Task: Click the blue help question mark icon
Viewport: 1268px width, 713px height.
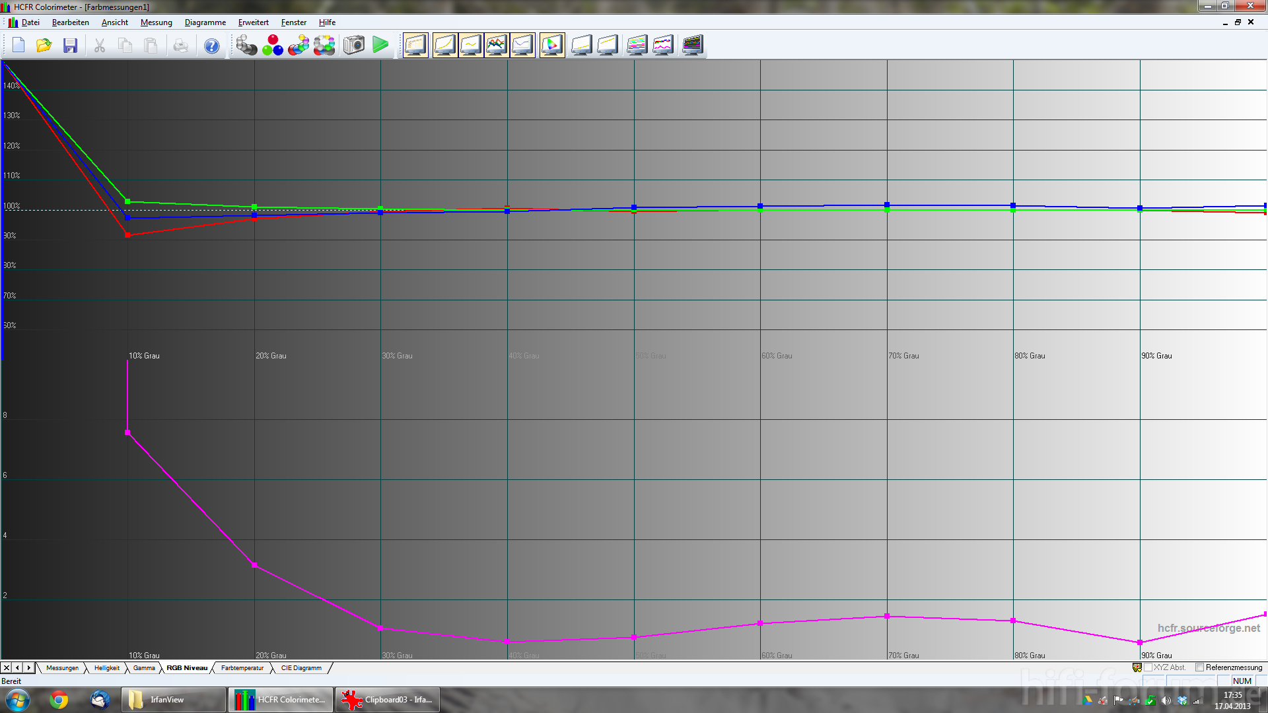Action: click(x=211, y=46)
